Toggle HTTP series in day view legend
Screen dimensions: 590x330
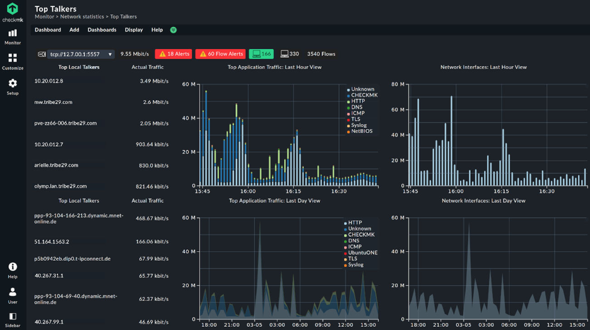(353, 223)
